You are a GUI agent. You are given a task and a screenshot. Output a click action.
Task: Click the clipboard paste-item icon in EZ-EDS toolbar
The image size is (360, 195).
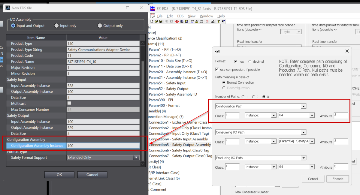click(186, 21)
